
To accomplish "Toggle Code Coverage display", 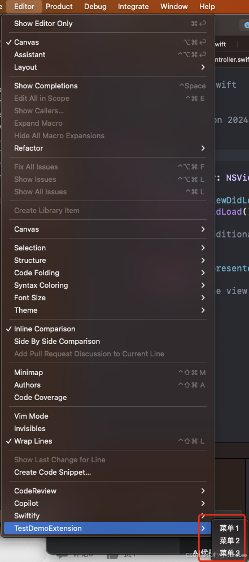I will tap(108, 398).
